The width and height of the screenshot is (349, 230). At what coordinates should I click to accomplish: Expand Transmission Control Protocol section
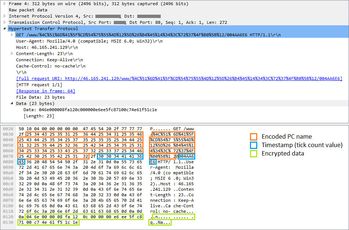click(4, 22)
